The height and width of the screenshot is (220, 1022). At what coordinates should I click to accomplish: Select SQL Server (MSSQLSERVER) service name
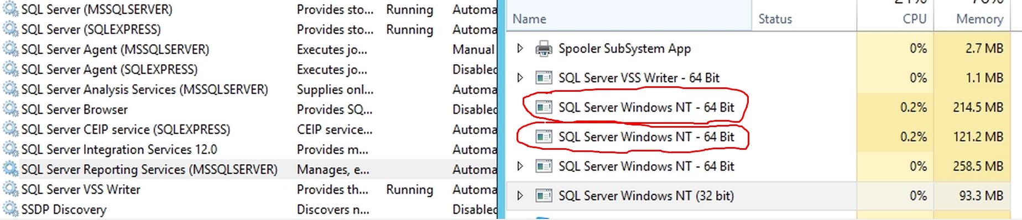97,9
